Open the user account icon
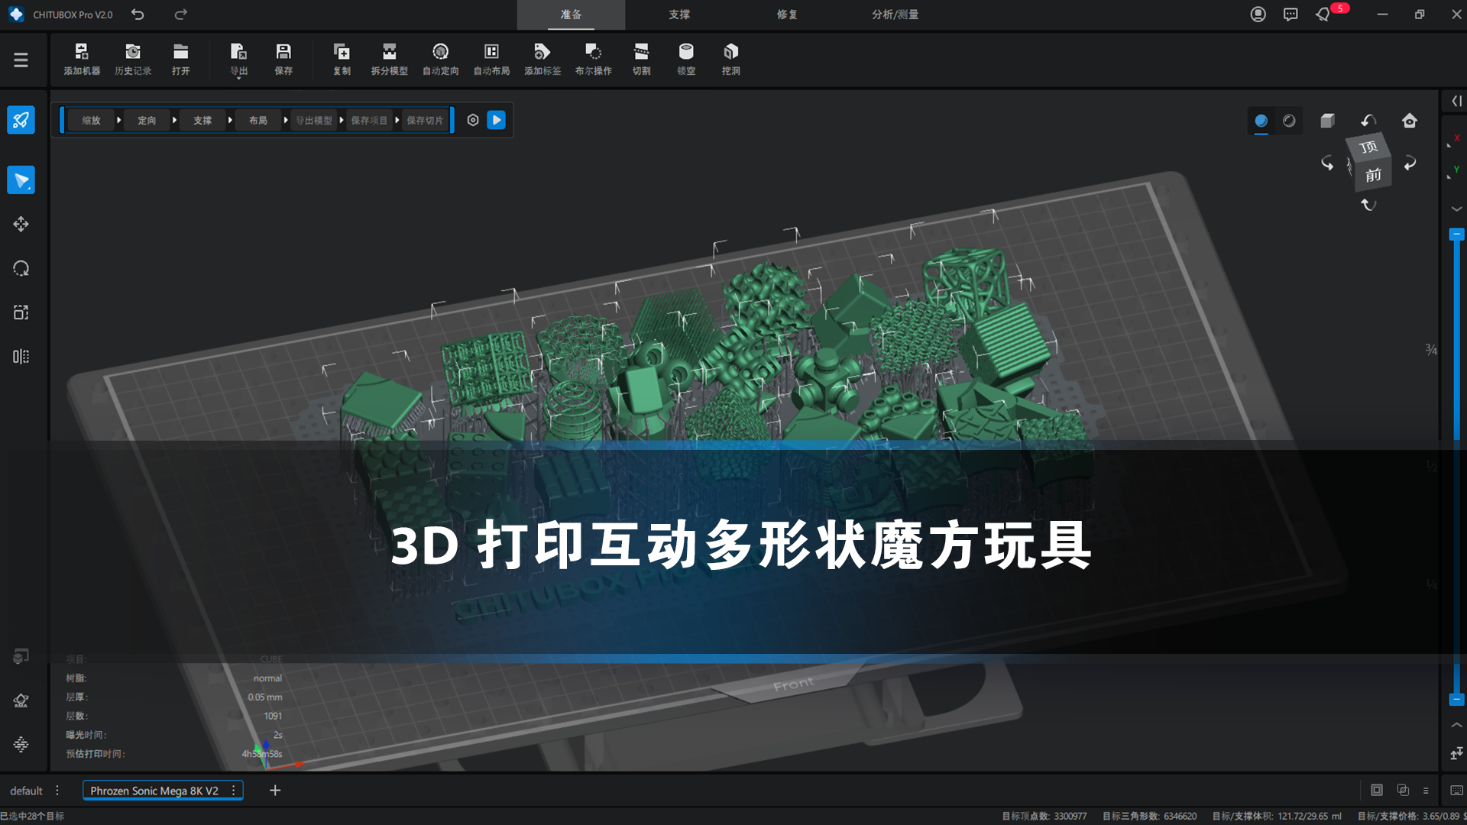Screen dimensions: 1467x825 click(x=1258, y=15)
